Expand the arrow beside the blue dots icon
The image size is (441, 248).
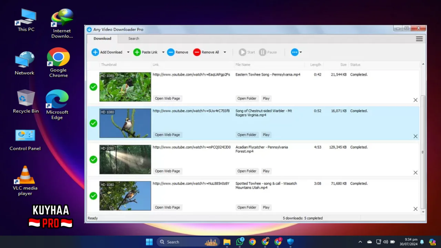(x=301, y=52)
